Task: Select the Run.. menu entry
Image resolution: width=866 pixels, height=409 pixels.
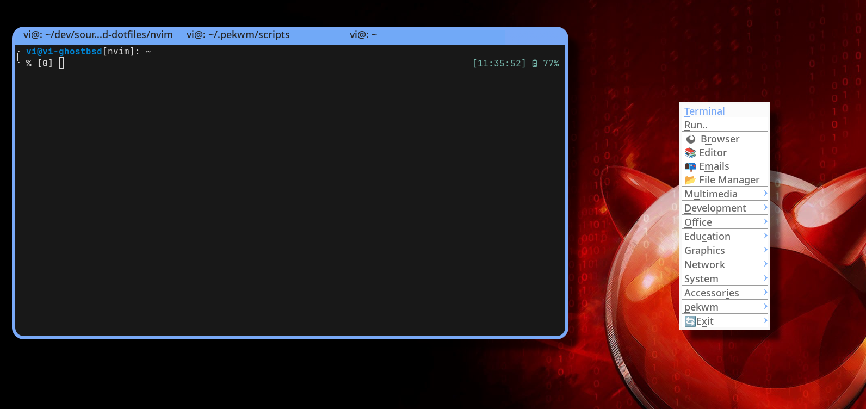Action: (x=696, y=125)
